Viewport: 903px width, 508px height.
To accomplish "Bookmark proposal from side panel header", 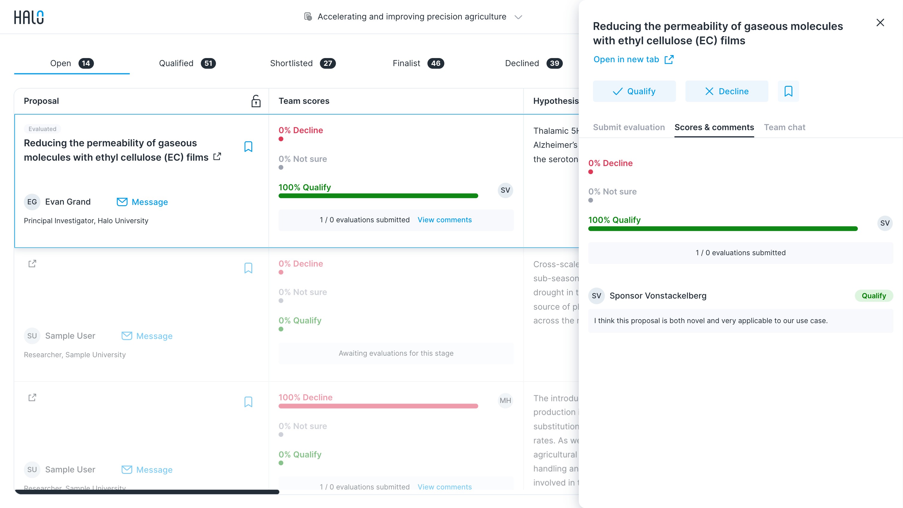I will coord(788,92).
